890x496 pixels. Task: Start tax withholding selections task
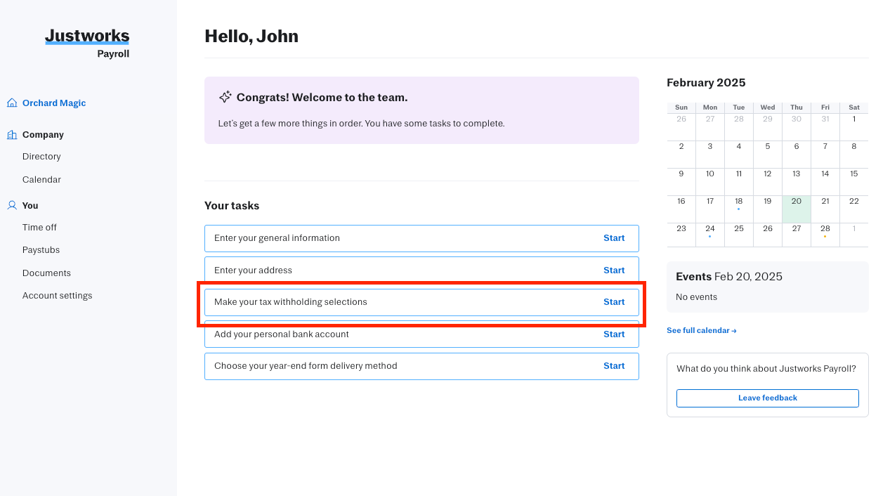613,302
